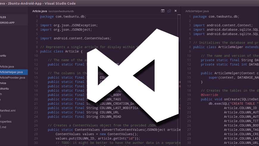Expand the folder ending in 'rvice' in sidebar
259x146 pixels.
pyautogui.click(x=3, y=83)
